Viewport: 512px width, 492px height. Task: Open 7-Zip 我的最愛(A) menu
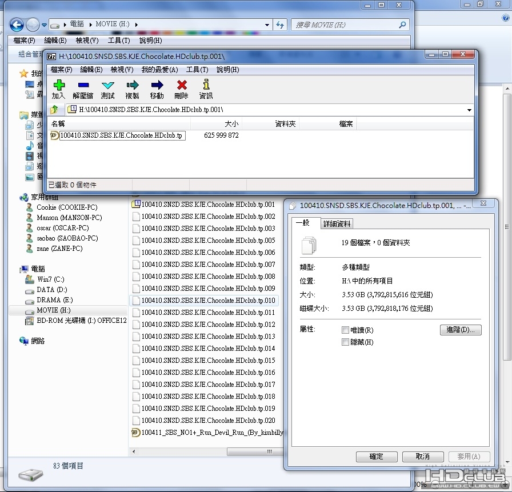159,70
